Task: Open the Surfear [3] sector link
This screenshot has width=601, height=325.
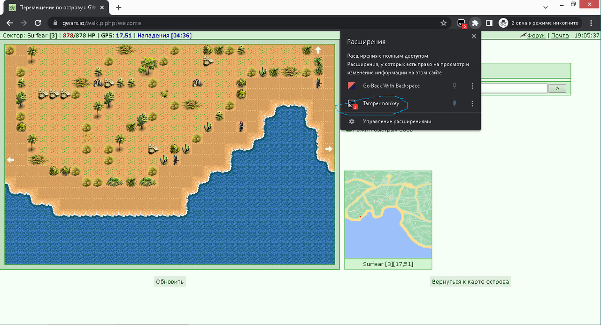Action: (42, 35)
